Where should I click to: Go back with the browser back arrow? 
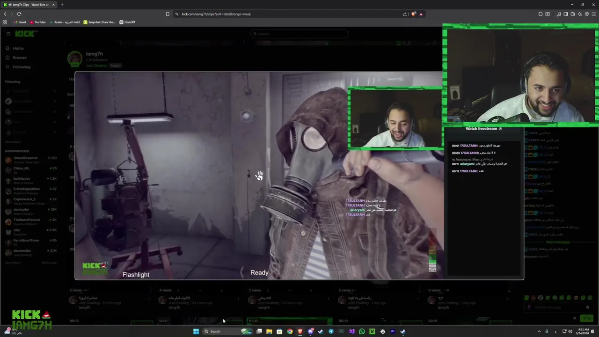coord(5,14)
